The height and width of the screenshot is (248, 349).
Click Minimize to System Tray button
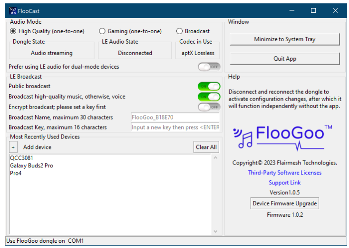pos(285,39)
